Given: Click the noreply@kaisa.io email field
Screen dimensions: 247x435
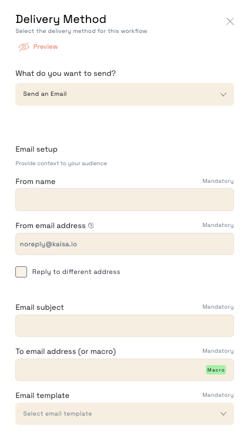Looking at the screenshot, I should tap(125, 244).
